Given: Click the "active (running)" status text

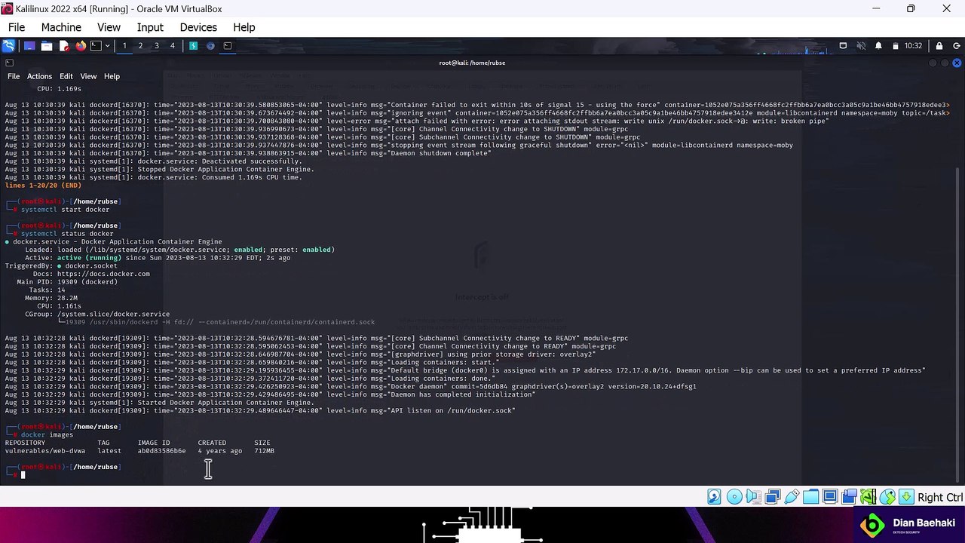Looking at the screenshot, I should pos(90,258).
